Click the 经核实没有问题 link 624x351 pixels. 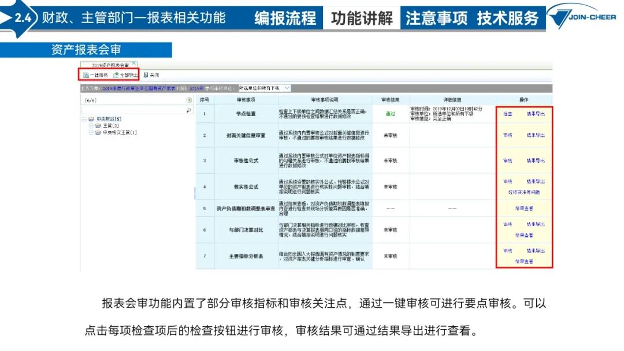pyautogui.click(x=523, y=192)
